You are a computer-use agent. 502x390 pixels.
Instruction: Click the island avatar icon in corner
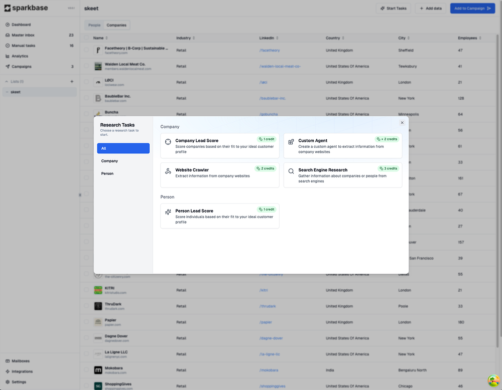coord(493,381)
